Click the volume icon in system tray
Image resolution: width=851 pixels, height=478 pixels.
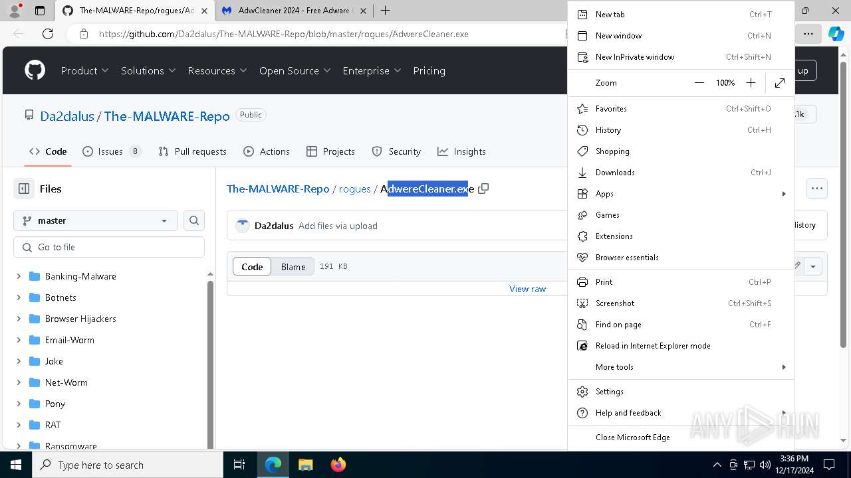[765, 465]
